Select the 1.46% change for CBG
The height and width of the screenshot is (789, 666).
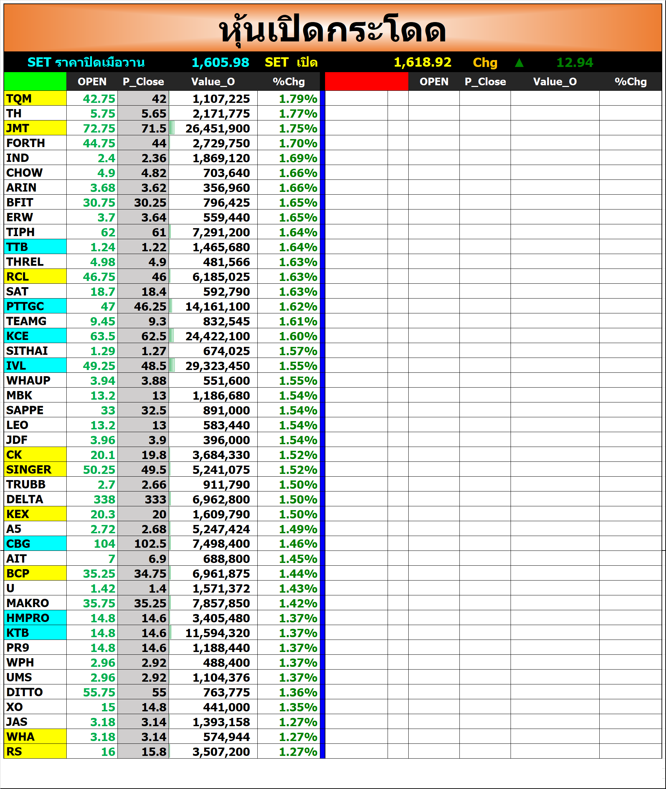(298, 544)
